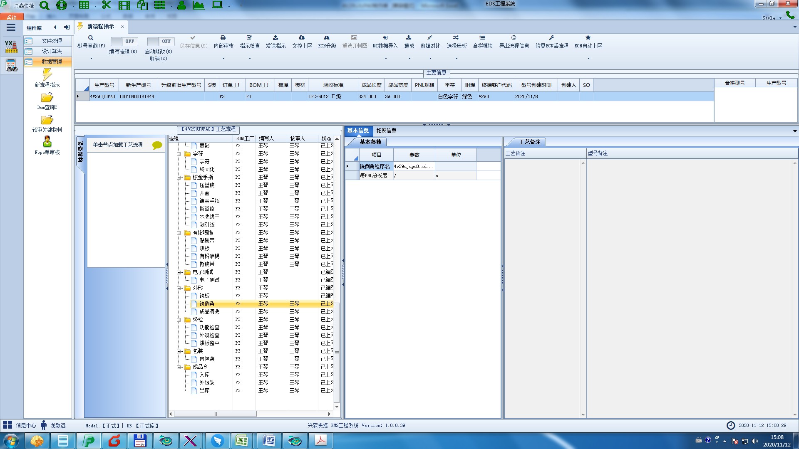
Task: Click the 文控上网 upload icon
Action: [302, 38]
